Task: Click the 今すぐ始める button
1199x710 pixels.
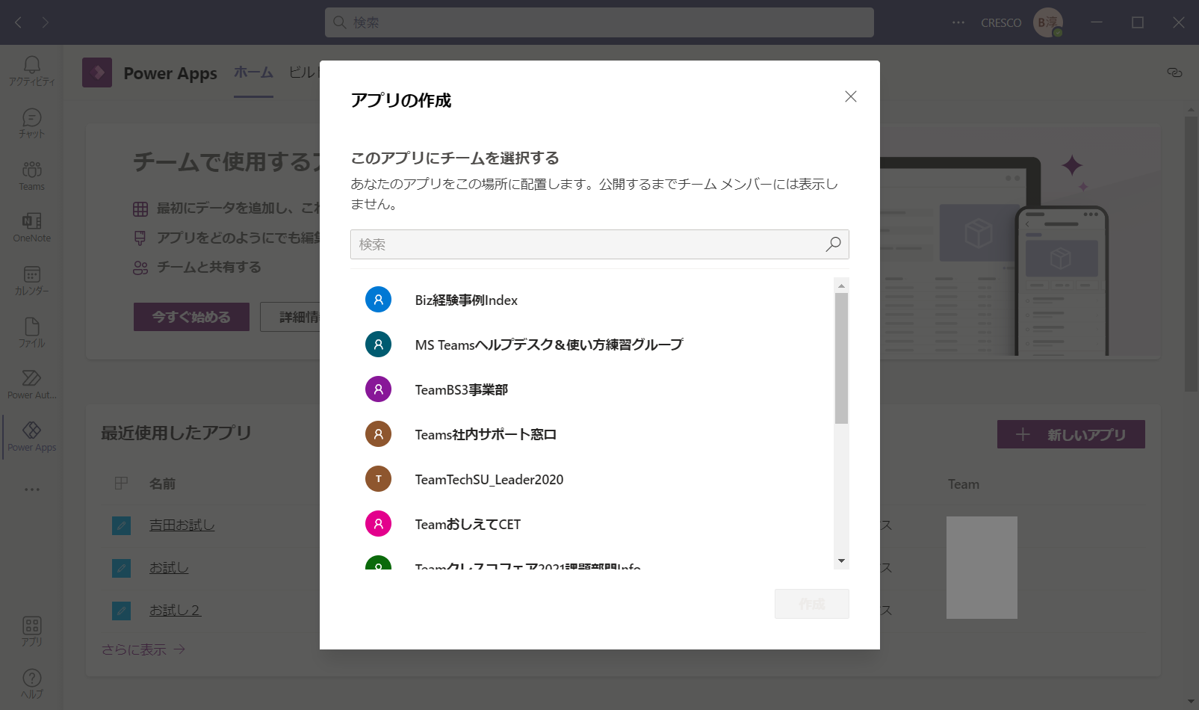Action: coord(191,317)
